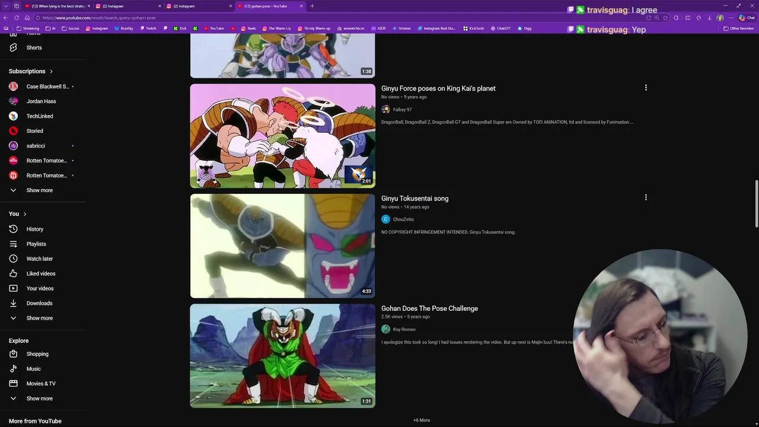The height and width of the screenshot is (427, 759).
Task: Expand the You heading arrow
Action: click(24, 213)
